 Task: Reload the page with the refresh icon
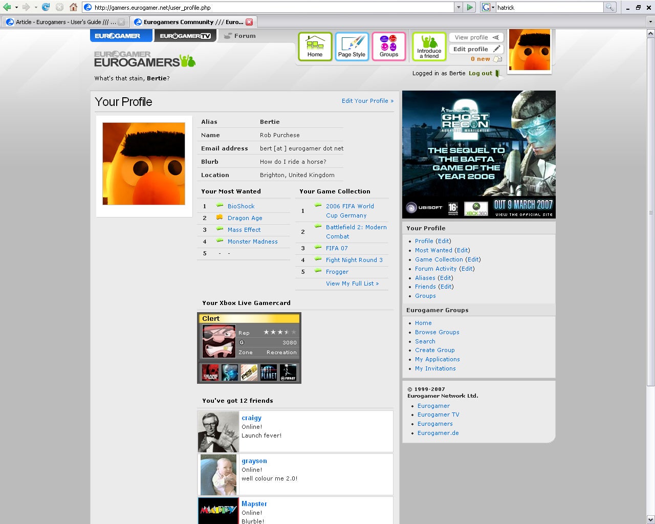click(46, 7)
